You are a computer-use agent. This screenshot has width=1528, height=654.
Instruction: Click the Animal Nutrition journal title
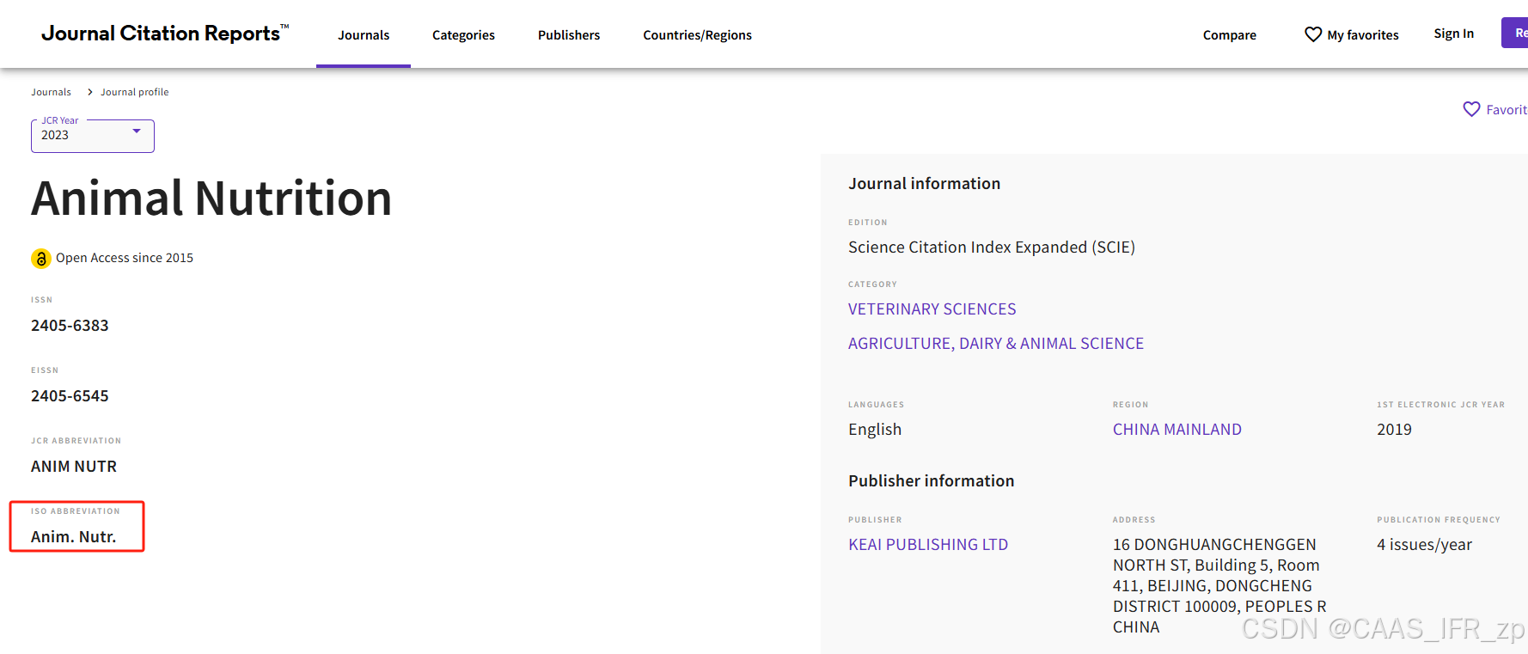click(x=211, y=199)
